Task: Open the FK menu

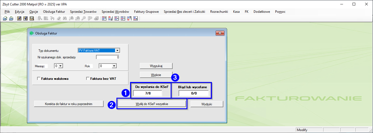Action: [x=246, y=12]
